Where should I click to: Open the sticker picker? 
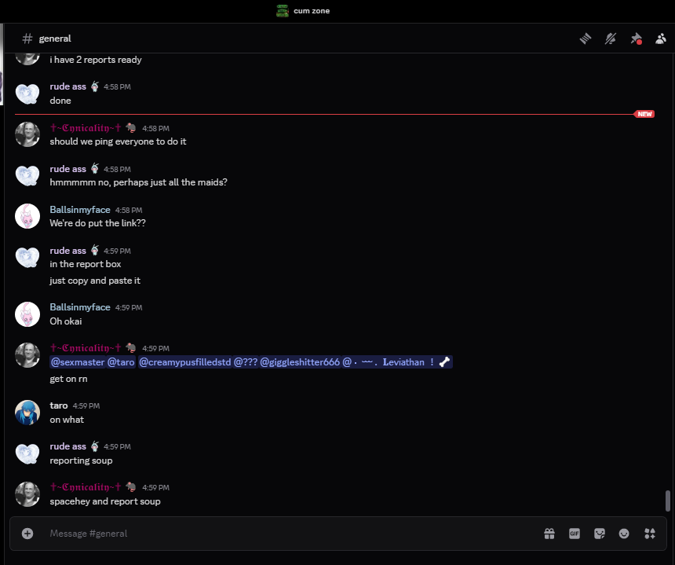(x=600, y=534)
